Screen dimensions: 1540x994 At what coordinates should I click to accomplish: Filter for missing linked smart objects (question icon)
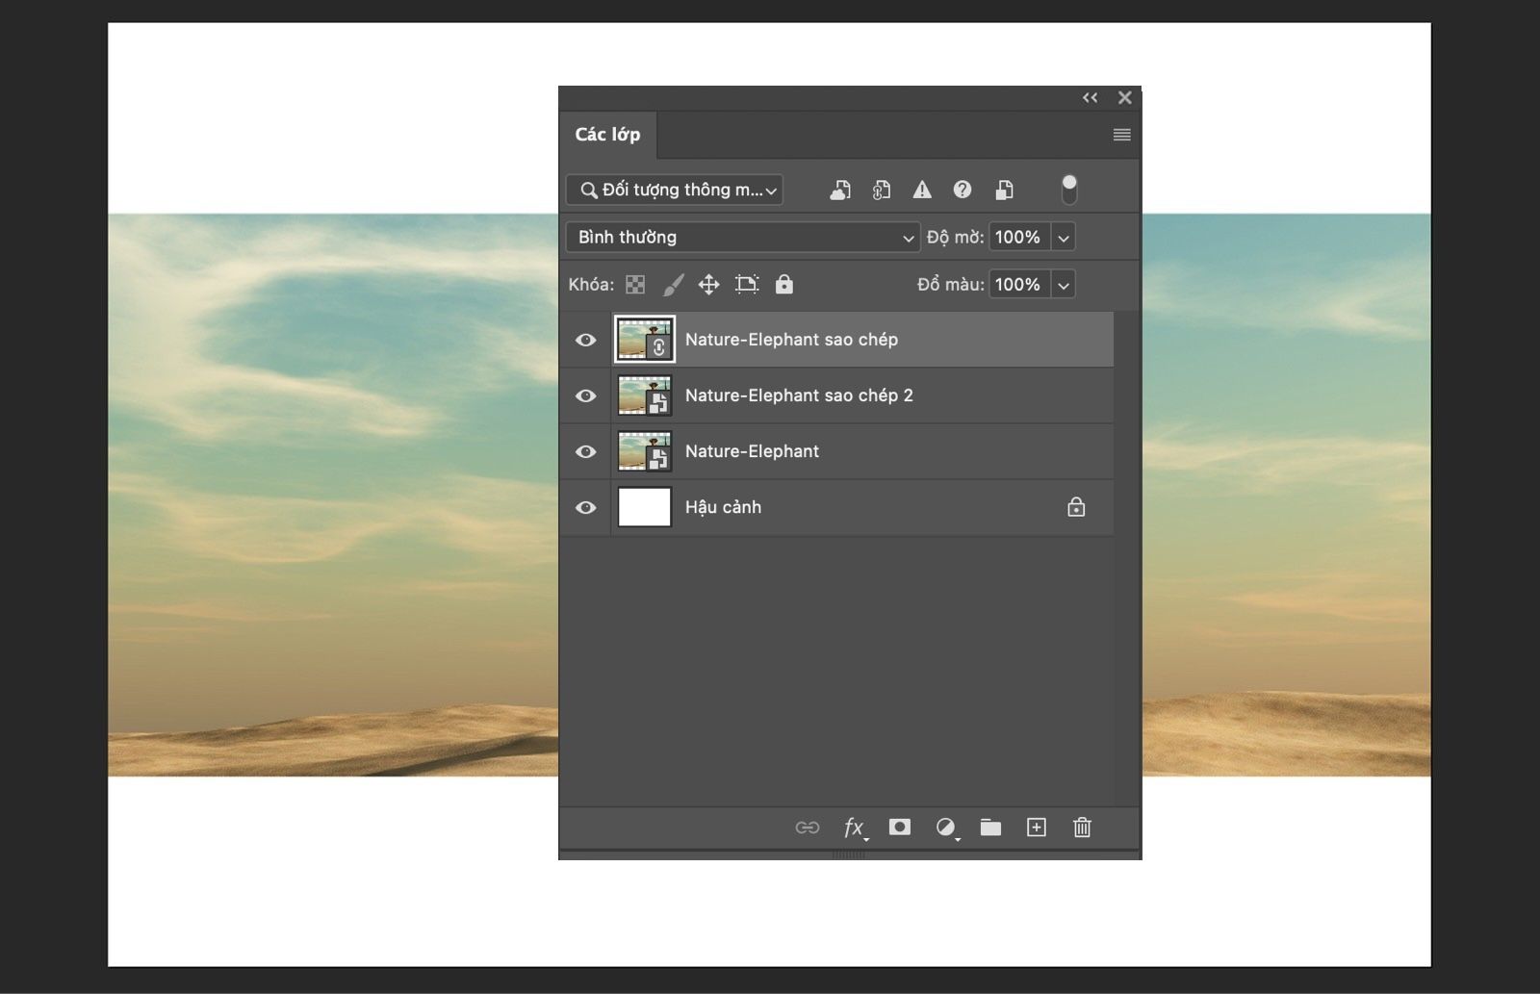point(962,190)
